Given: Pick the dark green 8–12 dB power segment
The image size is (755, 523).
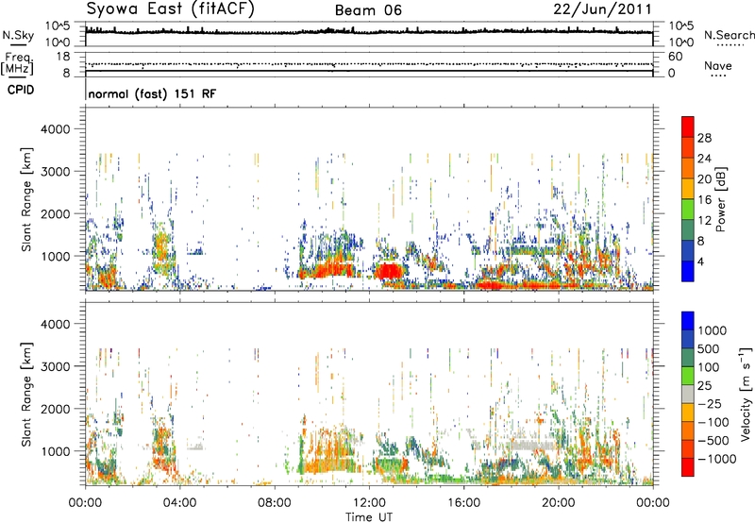Looking at the screenshot, I should coord(688,230).
